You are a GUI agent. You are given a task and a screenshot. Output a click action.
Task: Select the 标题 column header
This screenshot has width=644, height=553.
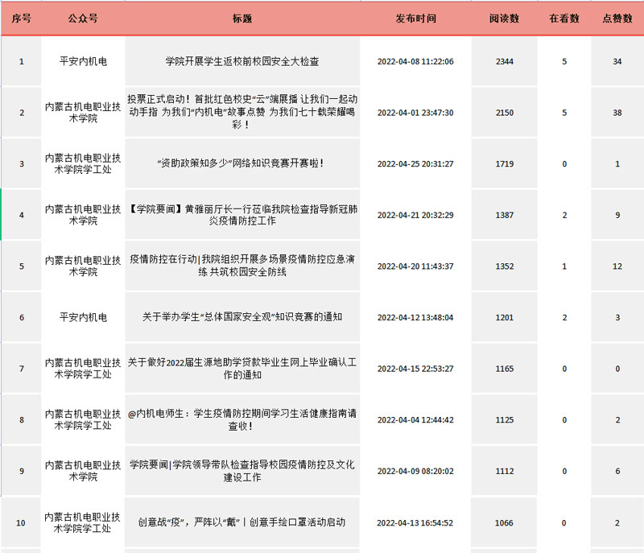242,18
